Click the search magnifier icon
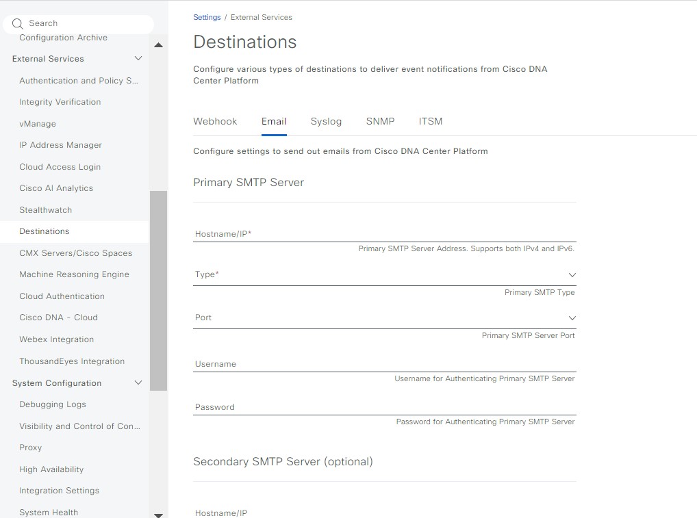This screenshot has height=518, width=697. pyautogui.click(x=18, y=24)
